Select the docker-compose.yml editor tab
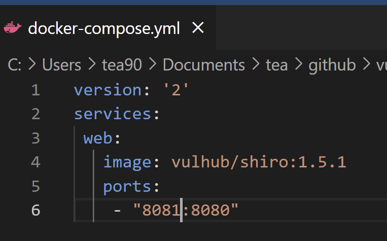This screenshot has height=241, width=387. click(x=108, y=27)
